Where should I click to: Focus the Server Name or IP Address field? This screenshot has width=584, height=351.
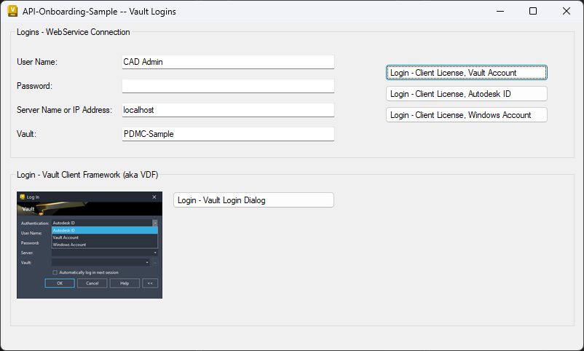point(228,110)
